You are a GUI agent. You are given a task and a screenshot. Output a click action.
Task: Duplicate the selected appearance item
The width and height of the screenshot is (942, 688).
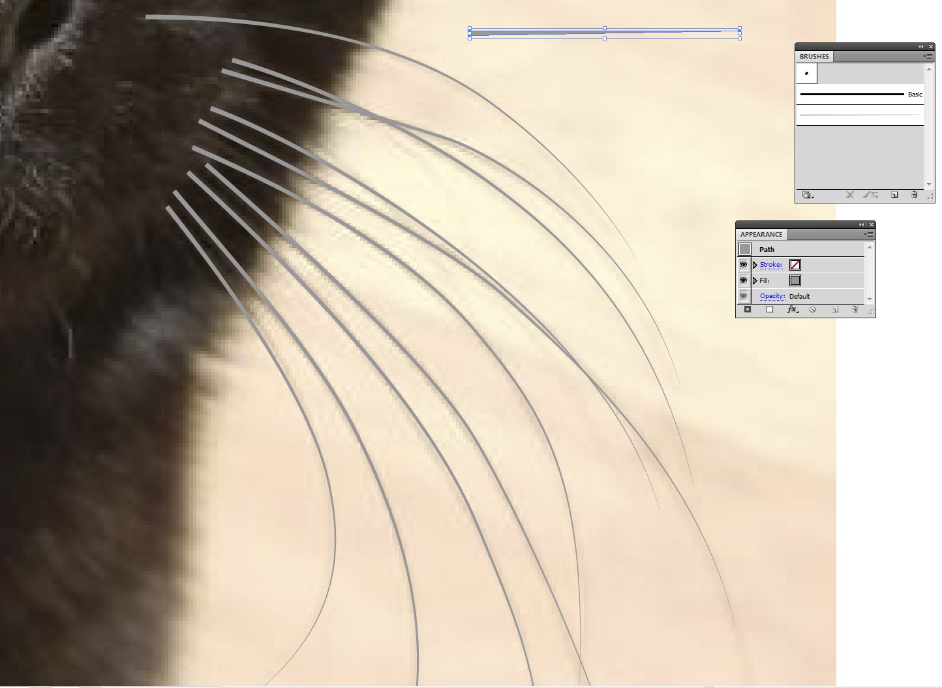point(834,310)
